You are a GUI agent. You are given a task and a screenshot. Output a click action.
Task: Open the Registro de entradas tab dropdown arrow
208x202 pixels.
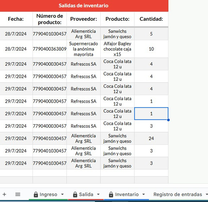pos(207,195)
